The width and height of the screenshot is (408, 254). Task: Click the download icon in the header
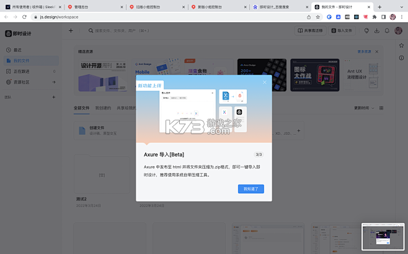point(376,31)
